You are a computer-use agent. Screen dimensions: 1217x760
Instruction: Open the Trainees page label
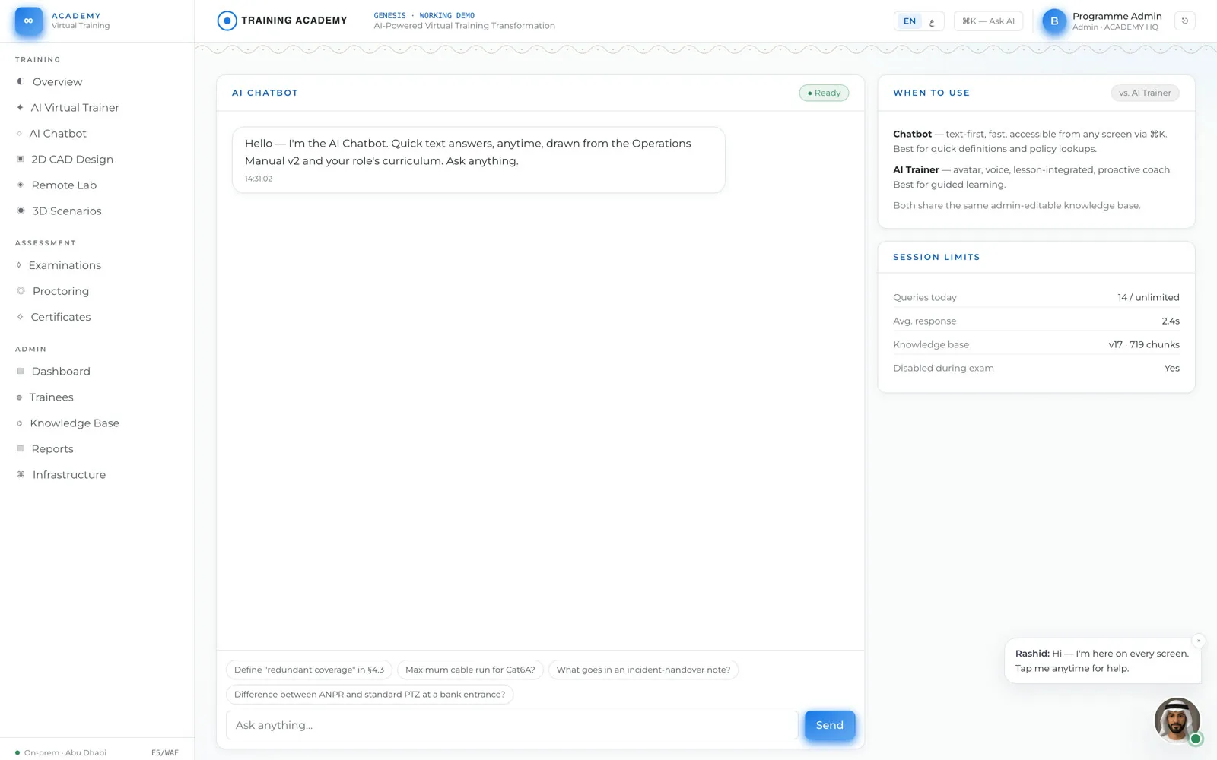tap(52, 397)
